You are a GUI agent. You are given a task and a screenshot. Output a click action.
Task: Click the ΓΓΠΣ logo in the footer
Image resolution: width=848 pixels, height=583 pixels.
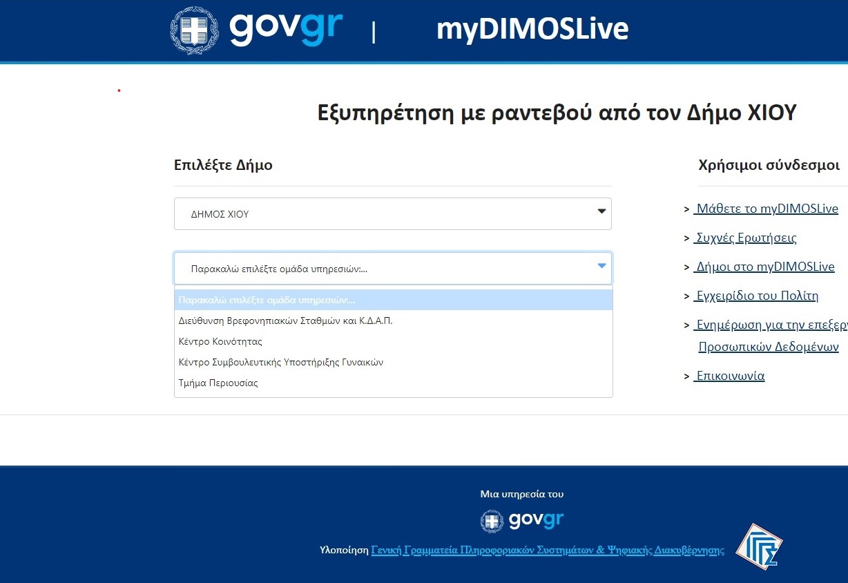tap(759, 546)
